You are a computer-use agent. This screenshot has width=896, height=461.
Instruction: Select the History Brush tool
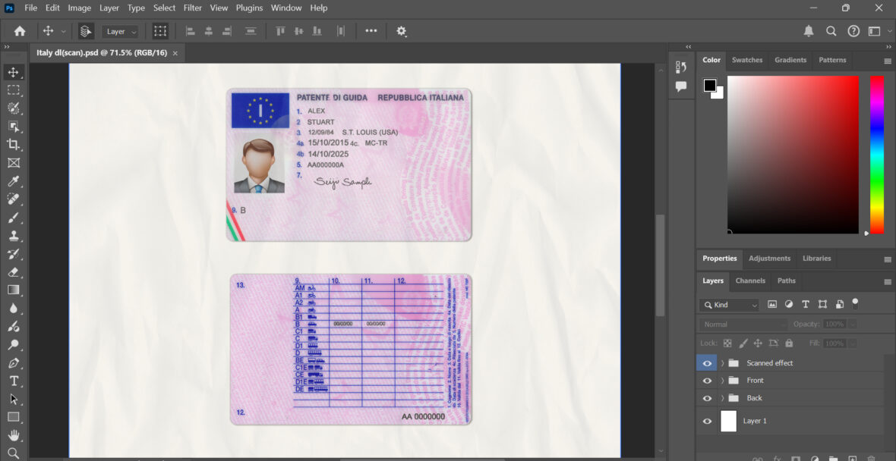pos(14,254)
